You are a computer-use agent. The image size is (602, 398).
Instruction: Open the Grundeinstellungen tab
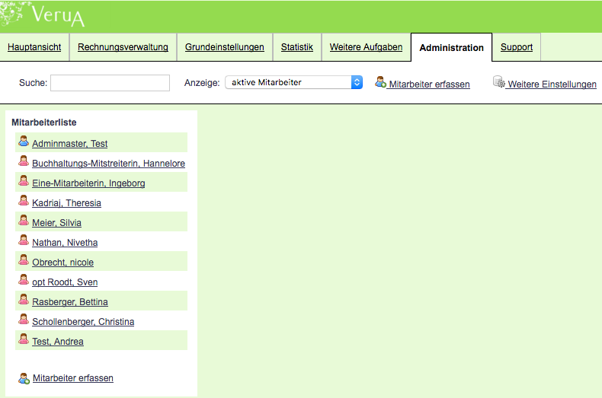(225, 47)
